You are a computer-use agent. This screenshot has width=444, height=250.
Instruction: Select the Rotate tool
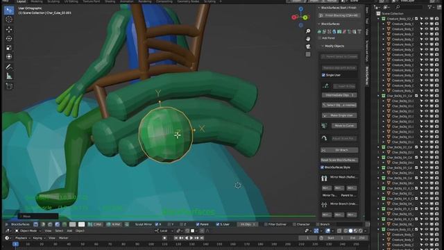click(x=9, y=39)
